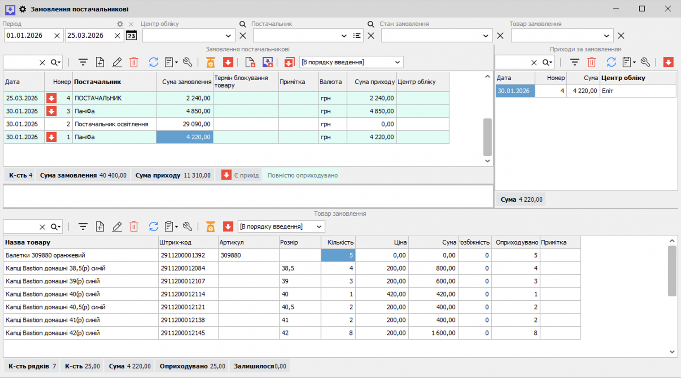Open filter in order goods toolbar

tap(83, 227)
